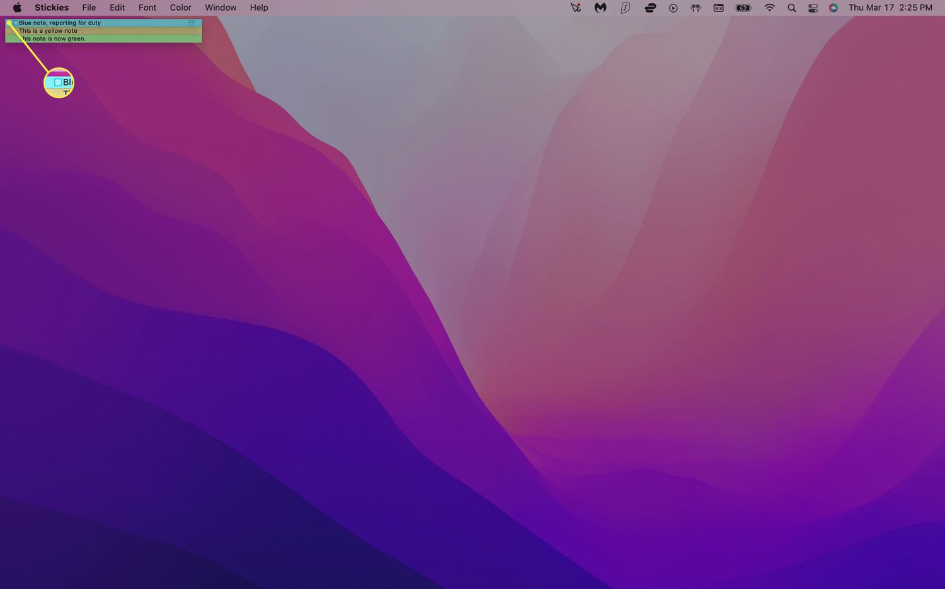Click the Malwarebytes menu bar icon

(600, 8)
